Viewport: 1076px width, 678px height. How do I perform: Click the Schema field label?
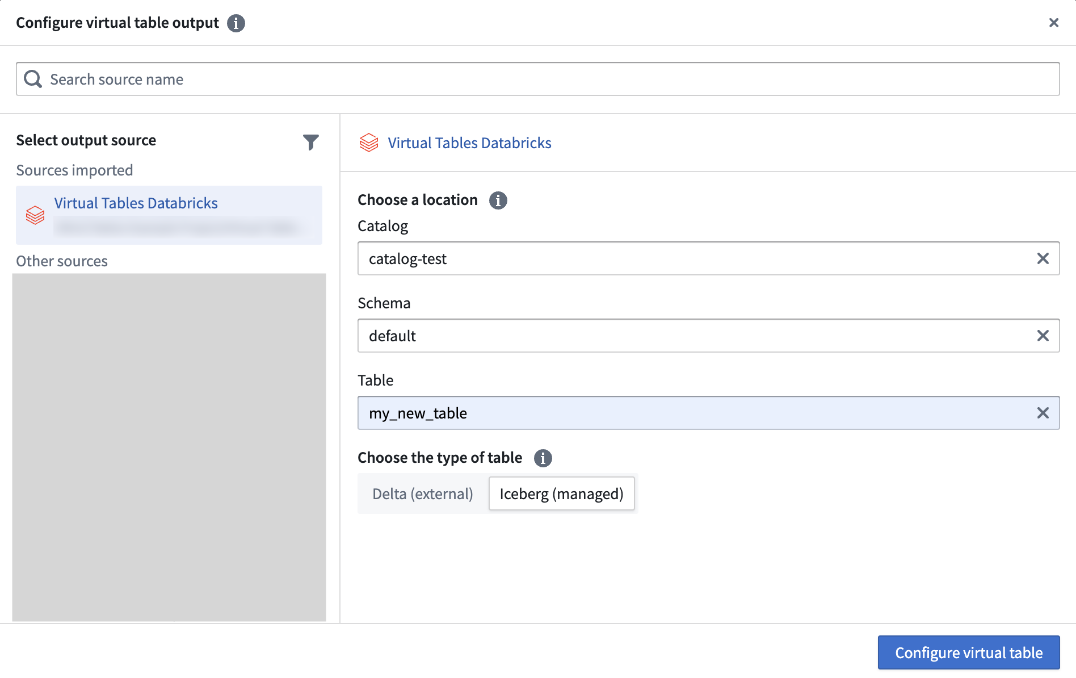point(384,303)
